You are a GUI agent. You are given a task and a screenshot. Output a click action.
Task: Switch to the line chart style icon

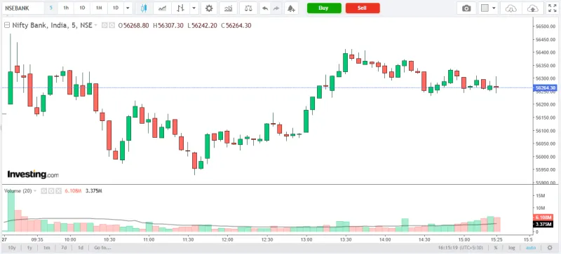162,8
